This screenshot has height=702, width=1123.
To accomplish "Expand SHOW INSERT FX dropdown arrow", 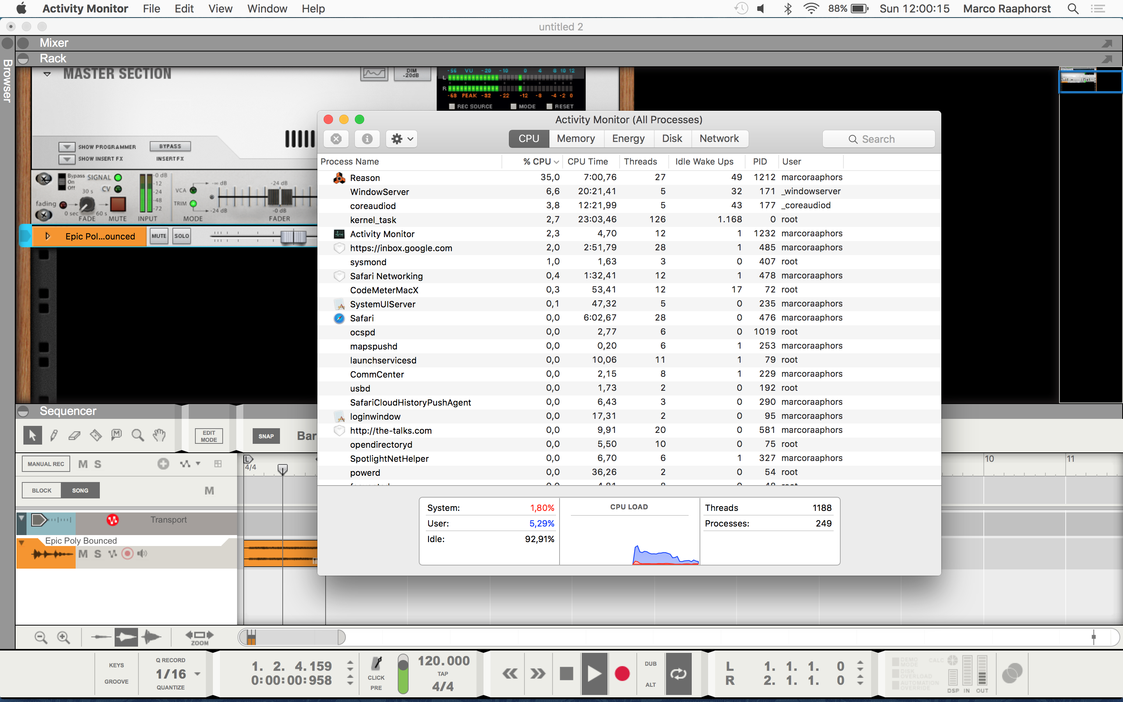I will (67, 159).
